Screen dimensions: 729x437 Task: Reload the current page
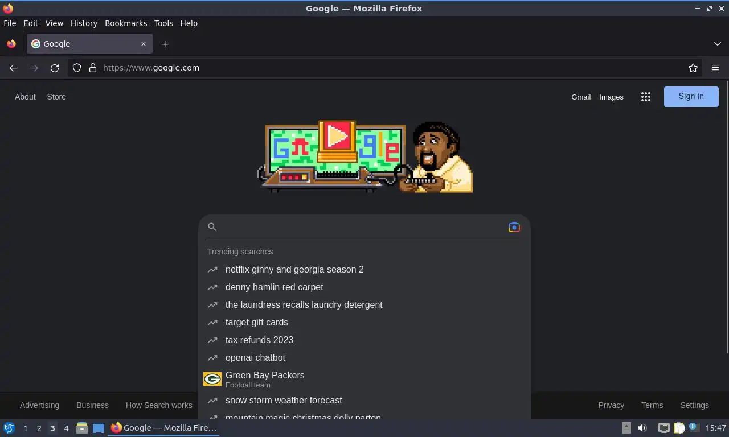pos(55,68)
